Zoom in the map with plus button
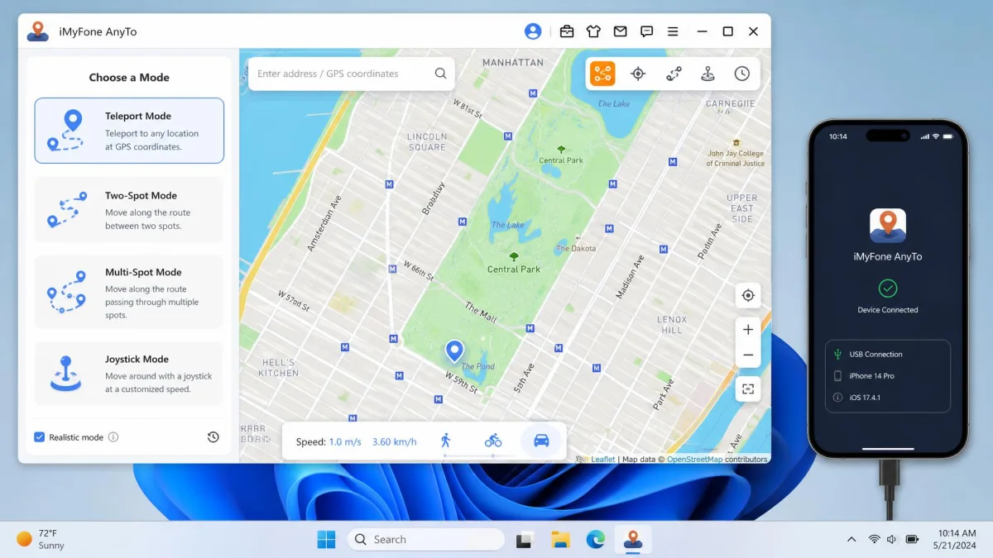993x558 pixels. (748, 330)
